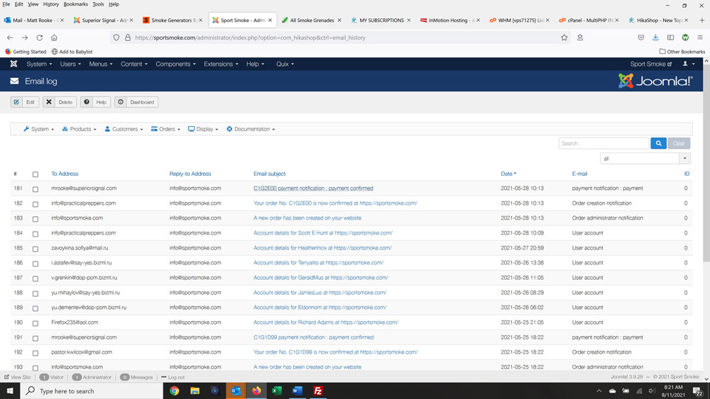Click the Joomla logo icon in admin menu

[x=13, y=64]
